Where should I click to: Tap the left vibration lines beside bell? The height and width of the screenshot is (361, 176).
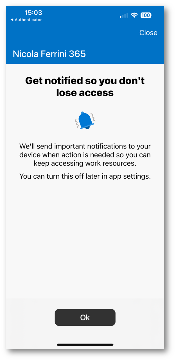coord(76,123)
